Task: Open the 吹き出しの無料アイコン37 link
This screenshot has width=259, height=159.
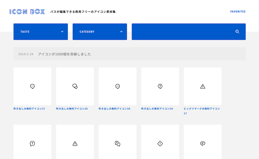Action: tap(29, 109)
